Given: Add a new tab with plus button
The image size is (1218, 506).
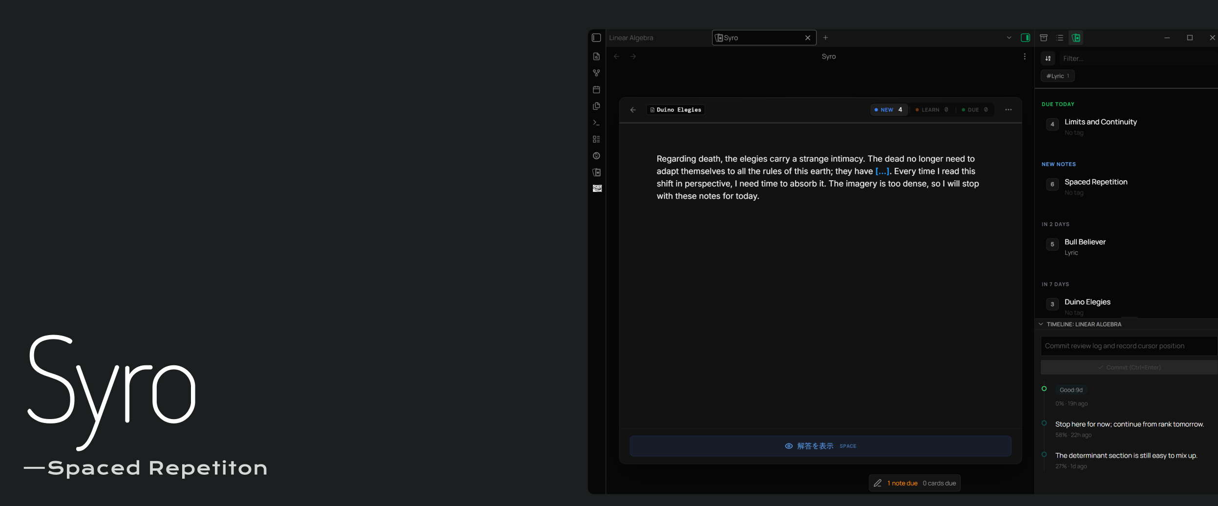Looking at the screenshot, I should pos(825,38).
